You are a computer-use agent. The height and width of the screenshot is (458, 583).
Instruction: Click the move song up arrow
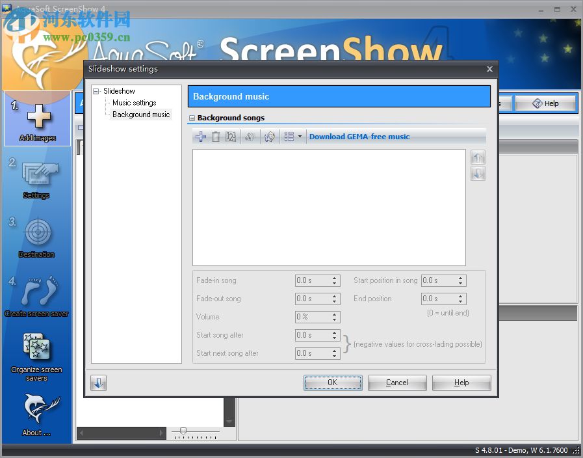[478, 157]
